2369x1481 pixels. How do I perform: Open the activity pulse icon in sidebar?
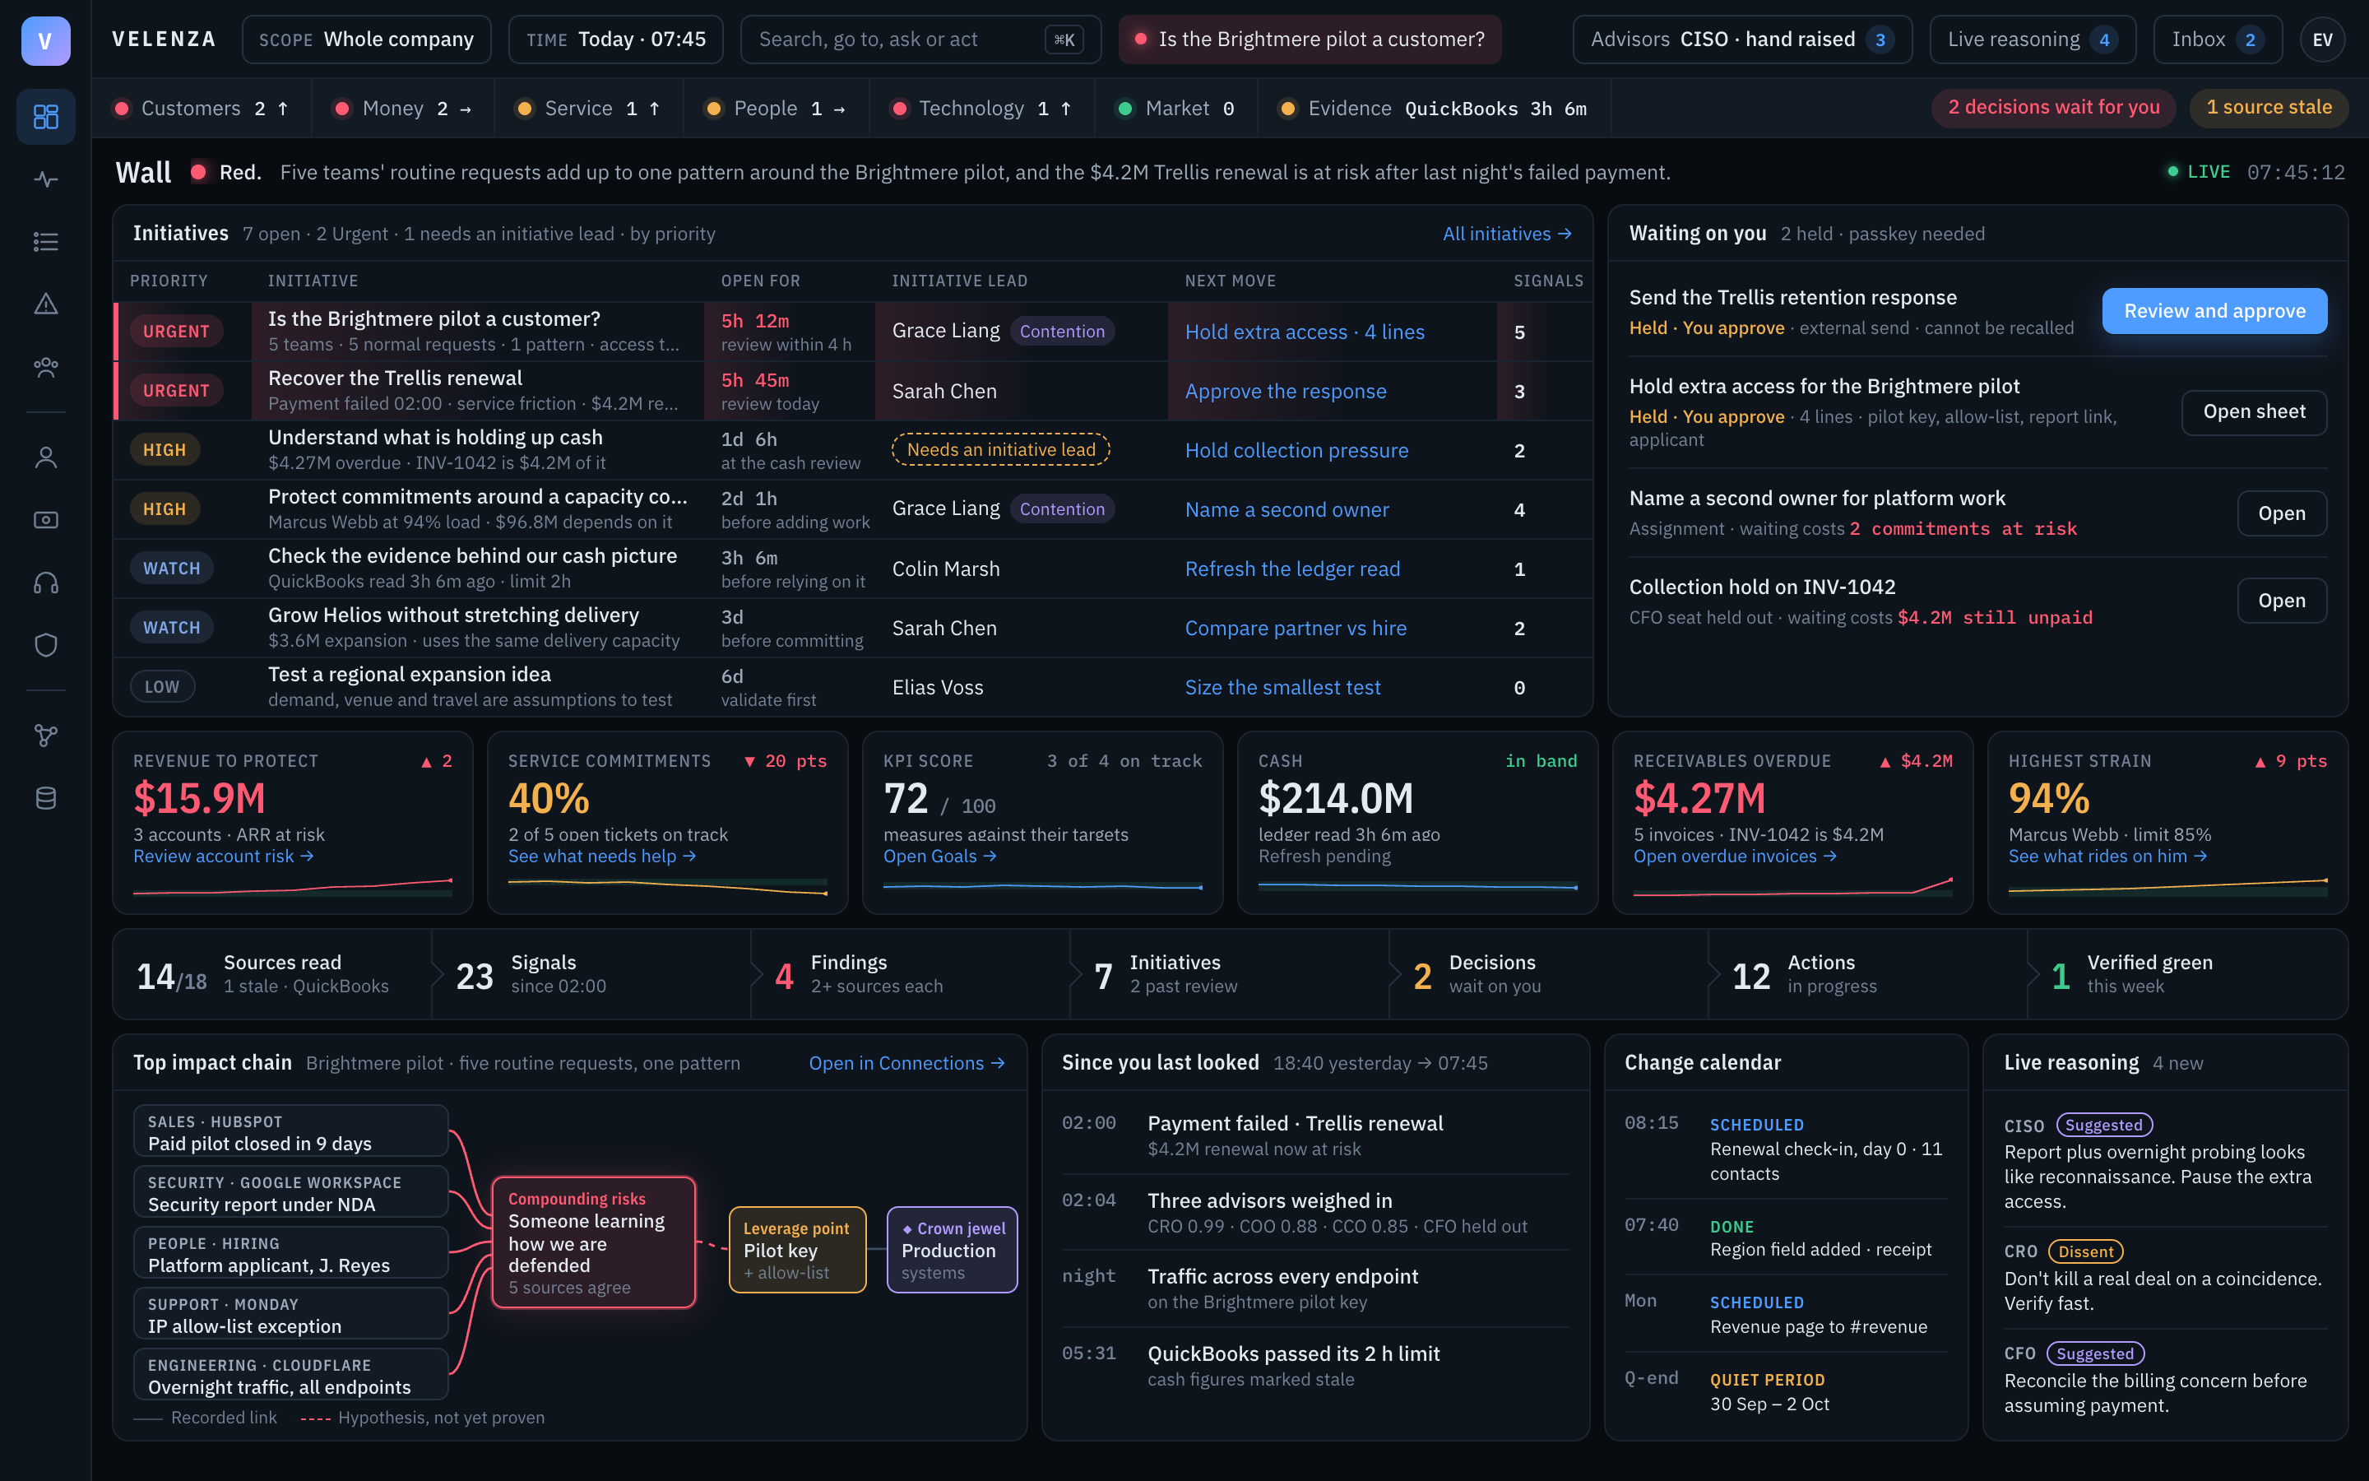pos(46,179)
